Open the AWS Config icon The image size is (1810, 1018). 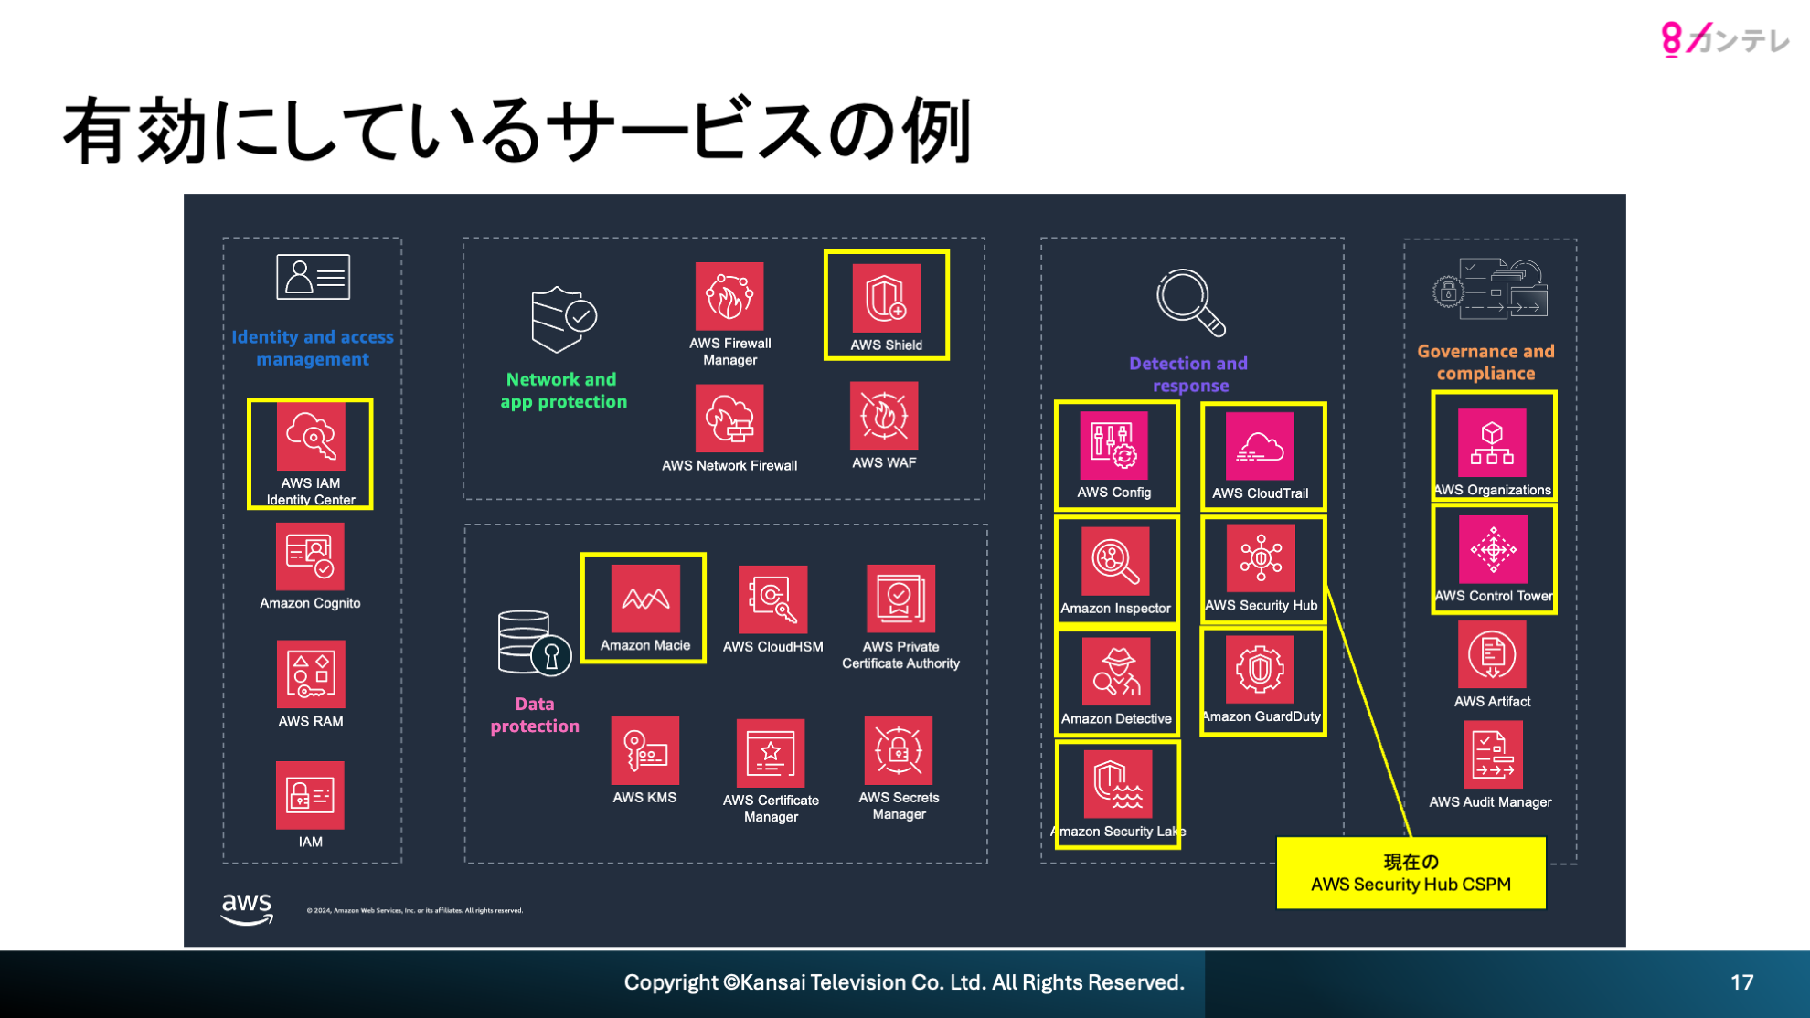pyautogui.click(x=1113, y=445)
